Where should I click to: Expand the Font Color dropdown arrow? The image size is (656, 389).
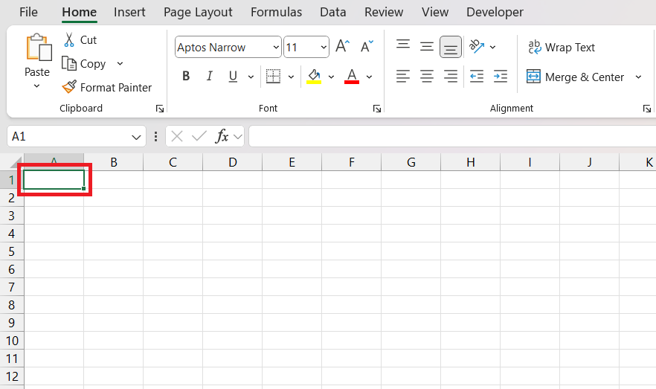point(369,77)
